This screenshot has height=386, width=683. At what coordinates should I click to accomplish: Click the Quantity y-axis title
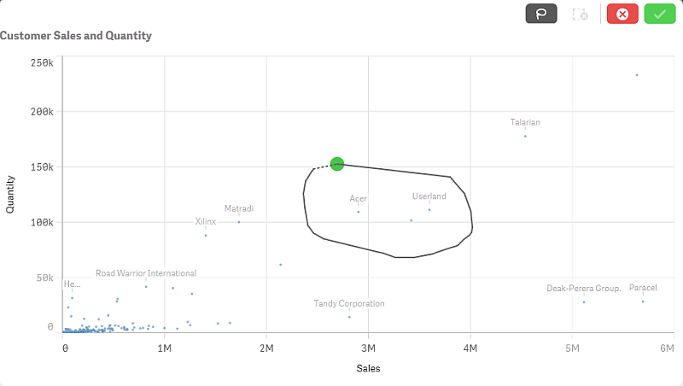tap(10, 194)
